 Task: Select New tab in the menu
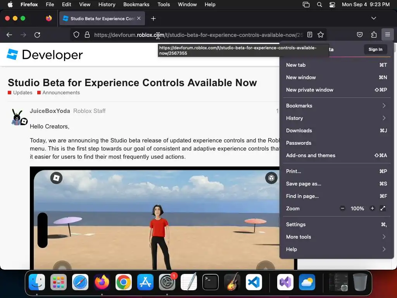click(337, 65)
